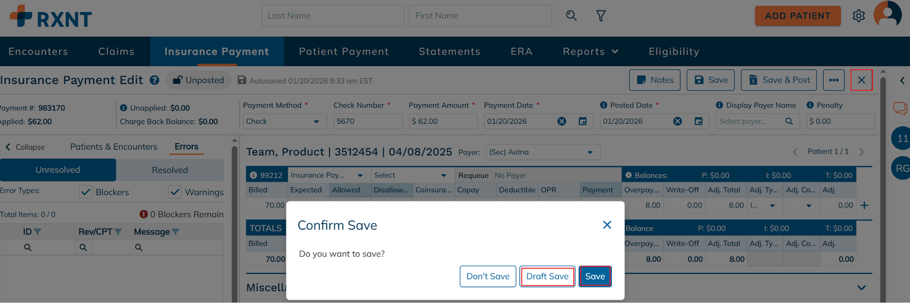Toggle the Warnings error type checkbox

click(x=175, y=192)
